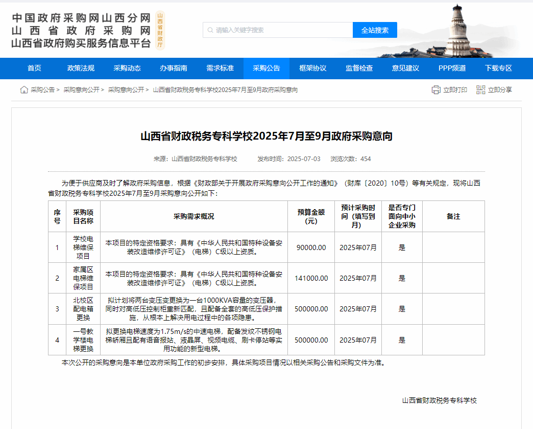
Task: Switch to the 采购公告 tab
Action: [266, 69]
